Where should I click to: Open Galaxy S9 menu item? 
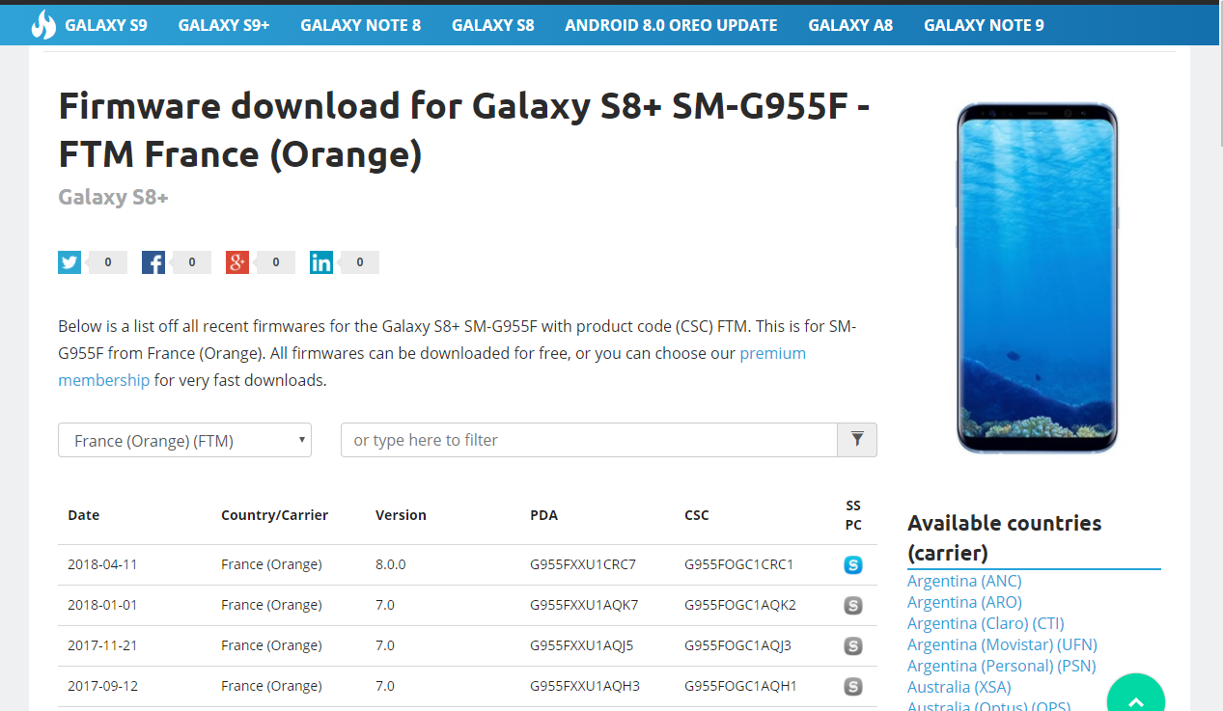point(106,25)
